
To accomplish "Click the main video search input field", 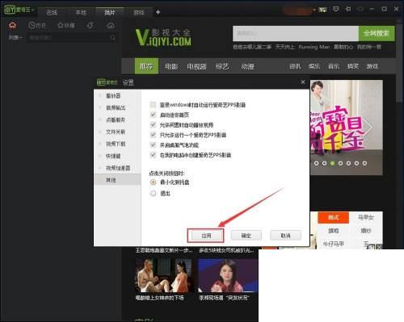I will point(296,33).
